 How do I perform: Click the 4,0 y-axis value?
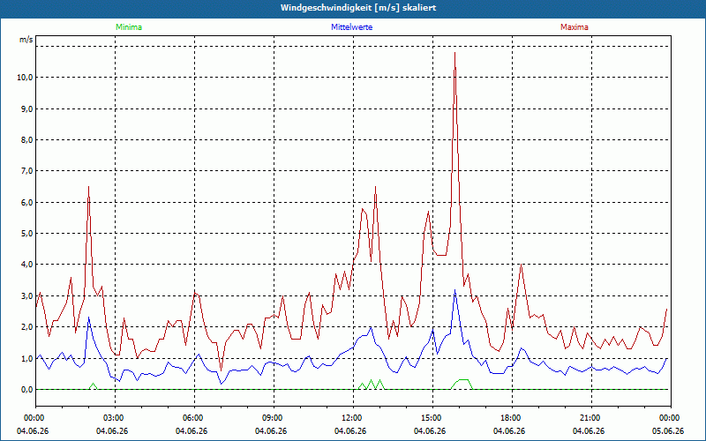[x=26, y=265]
